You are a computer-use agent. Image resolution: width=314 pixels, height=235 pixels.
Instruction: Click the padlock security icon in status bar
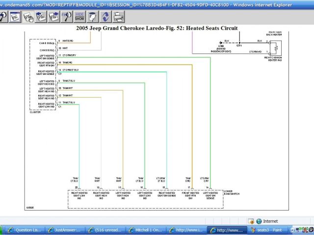click(x=251, y=221)
